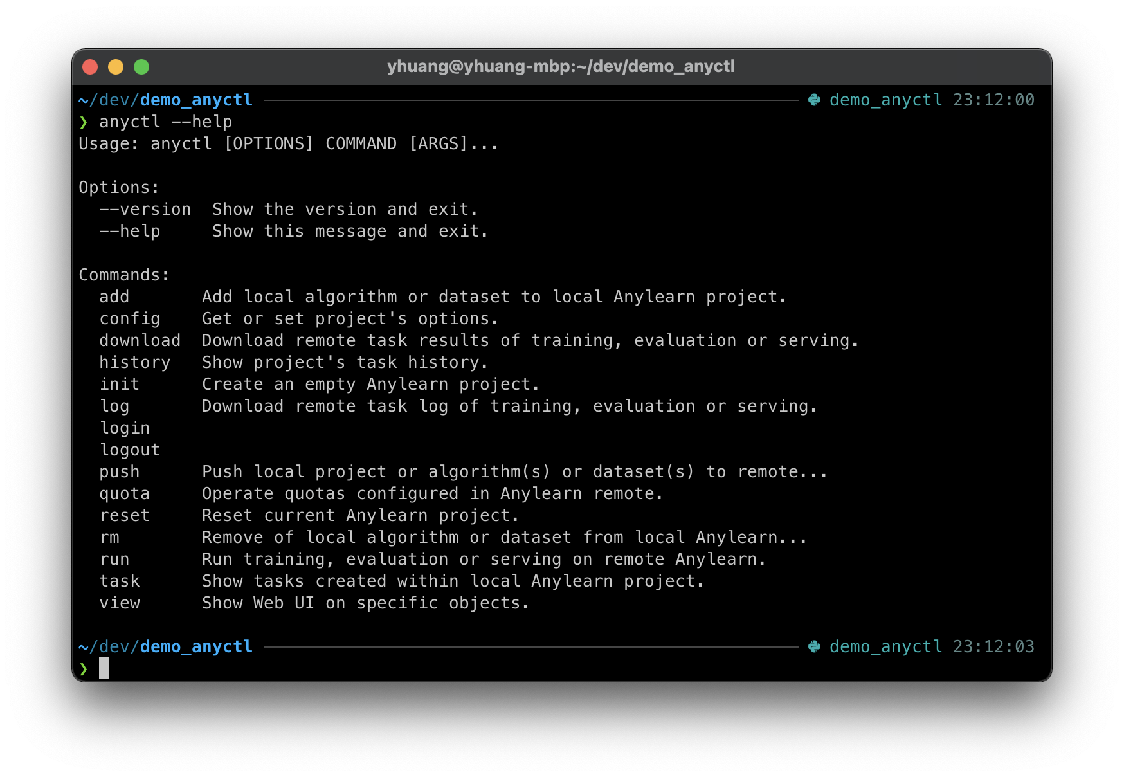Viewport: 1124px width, 777px height.
Task: Click 'Download remote task log' description
Action: pos(510,407)
